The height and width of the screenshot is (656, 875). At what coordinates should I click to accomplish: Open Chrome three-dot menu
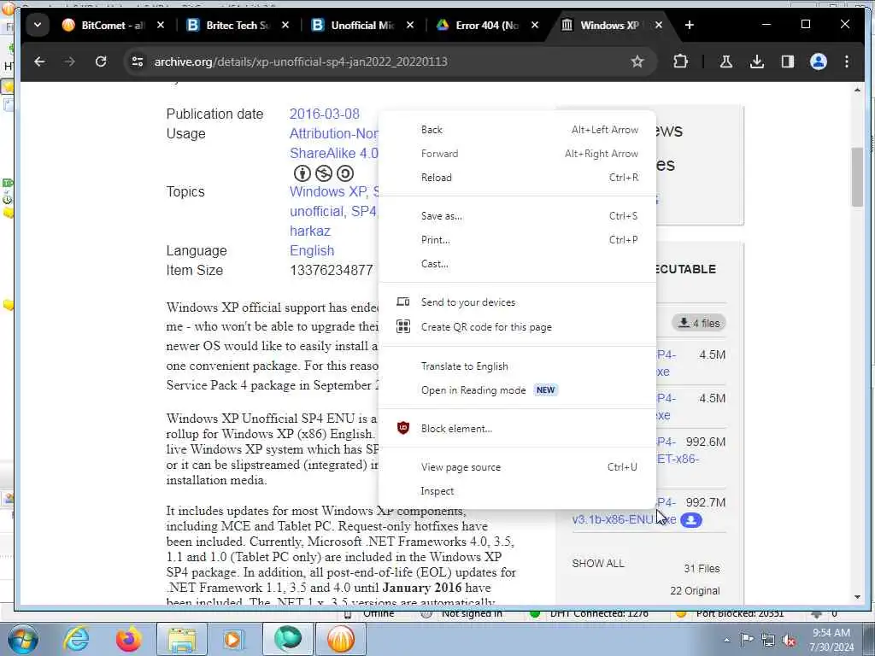click(x=847, y=61)
